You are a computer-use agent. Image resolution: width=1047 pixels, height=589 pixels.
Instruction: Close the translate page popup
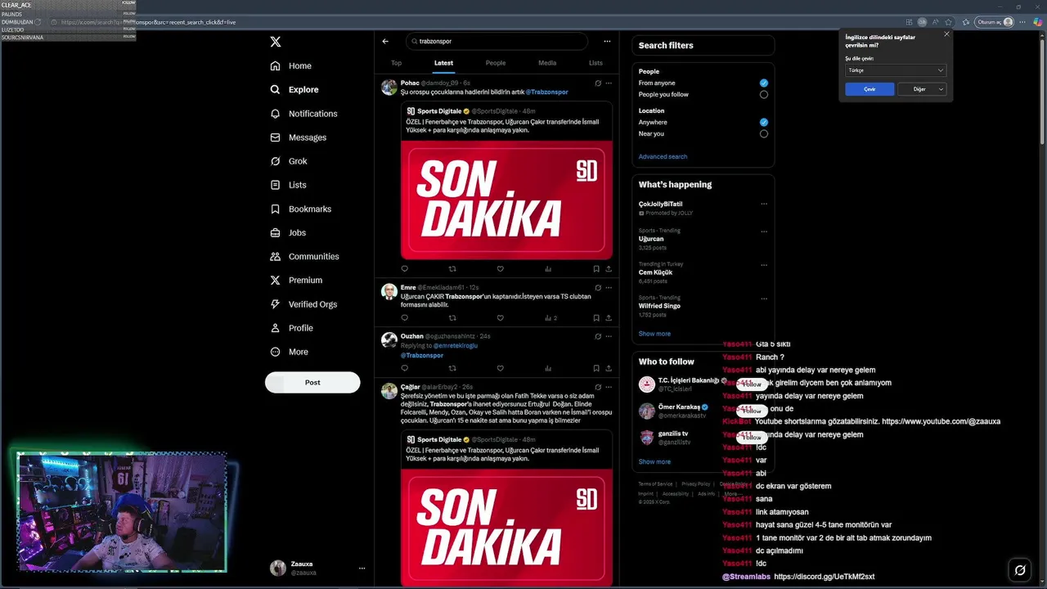pos(946,34)
